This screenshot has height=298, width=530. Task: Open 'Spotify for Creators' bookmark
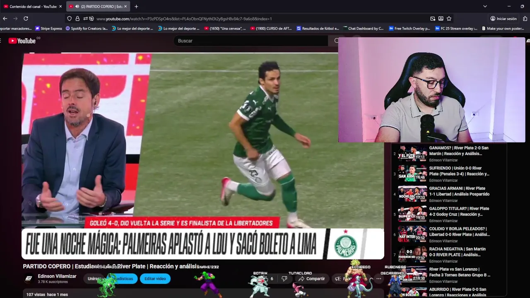[87, 29]
